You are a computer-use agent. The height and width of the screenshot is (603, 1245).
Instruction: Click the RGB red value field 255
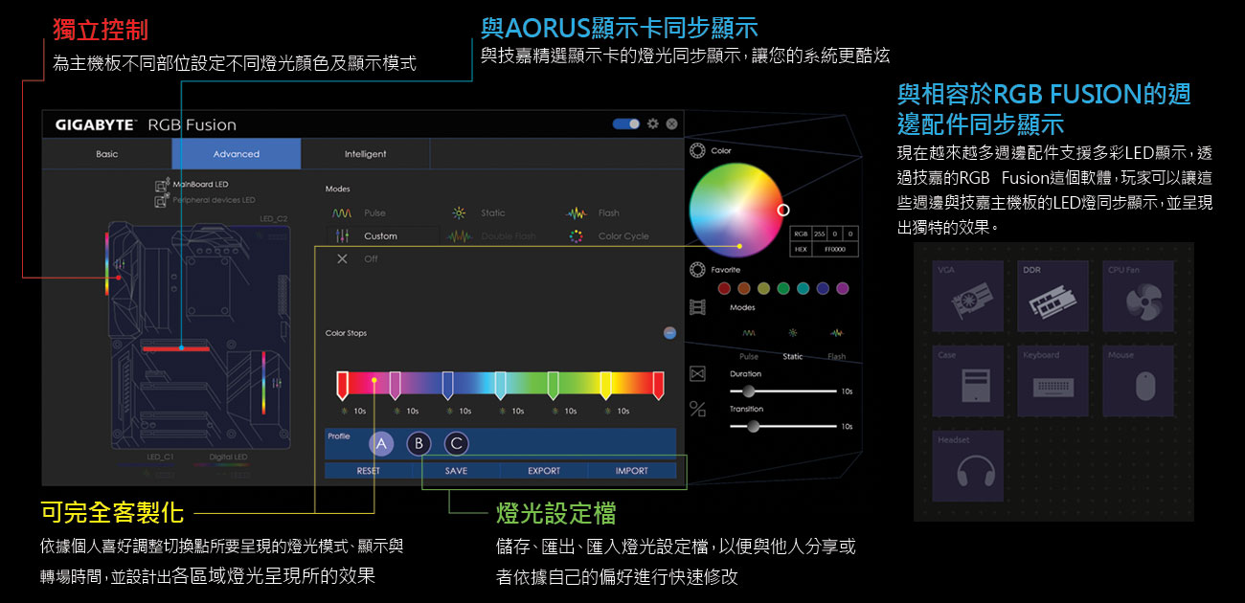pos(819,234)
